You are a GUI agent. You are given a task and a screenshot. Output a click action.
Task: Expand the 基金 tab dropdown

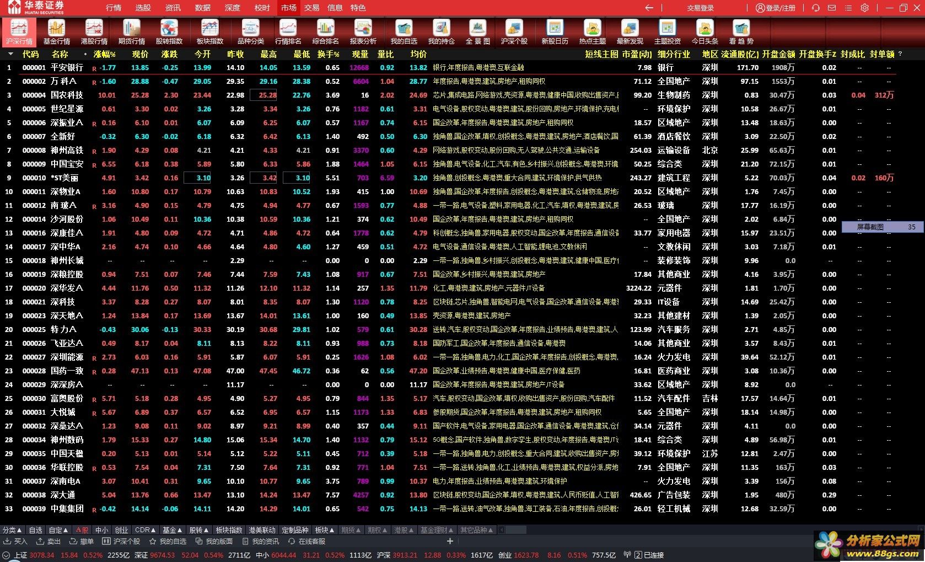pyautogui.click(x=173, y=530)
